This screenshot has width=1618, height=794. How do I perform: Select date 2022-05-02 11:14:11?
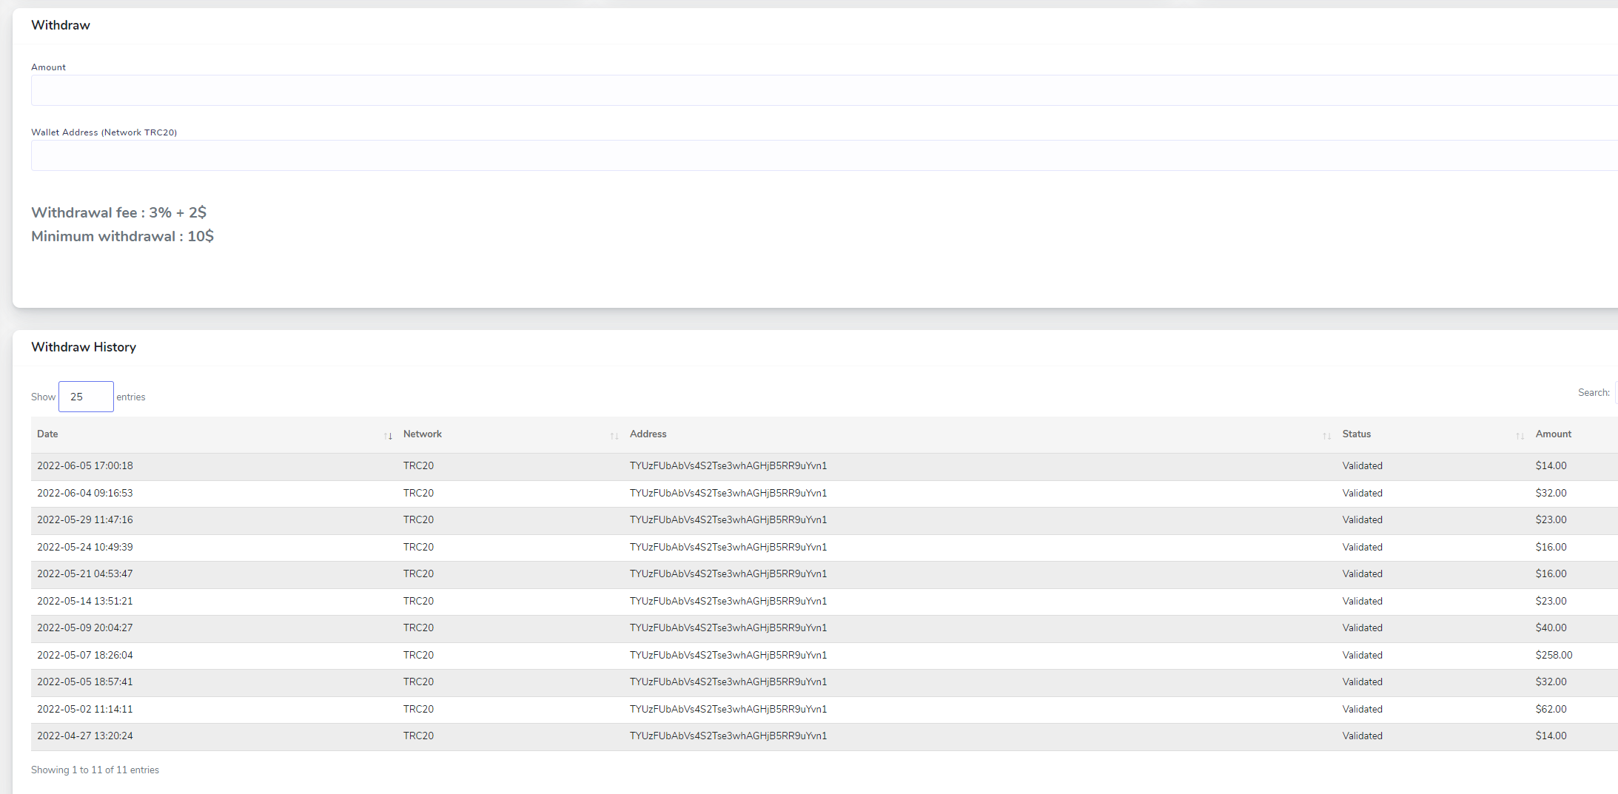(85, 709)
